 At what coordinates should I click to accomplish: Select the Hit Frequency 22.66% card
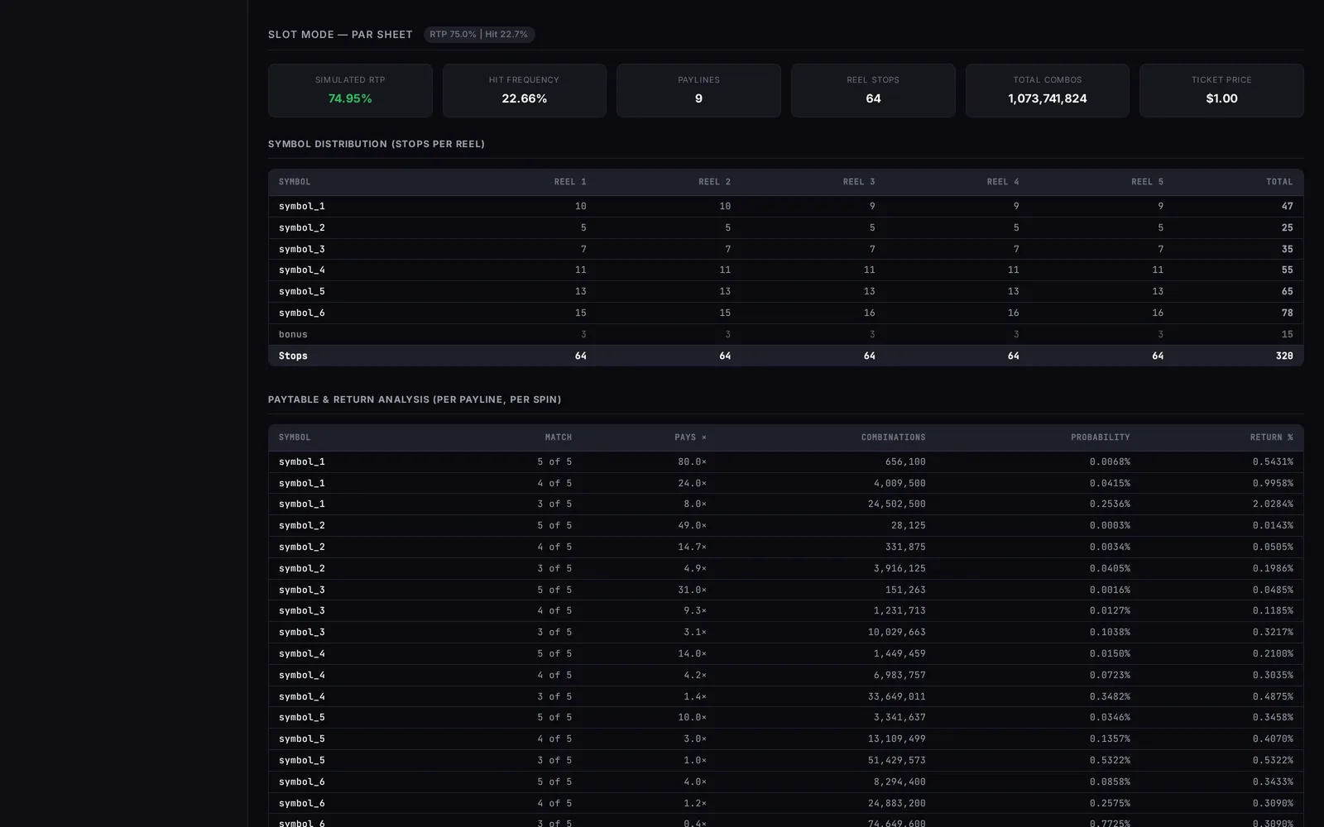click(x=525, y=90)
